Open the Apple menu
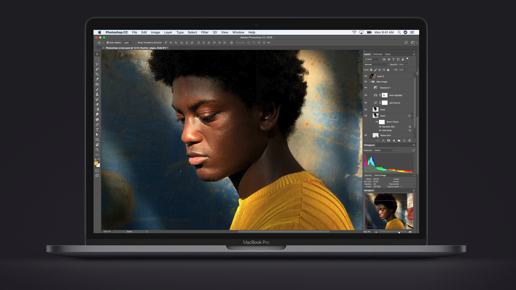 (100, 32)
